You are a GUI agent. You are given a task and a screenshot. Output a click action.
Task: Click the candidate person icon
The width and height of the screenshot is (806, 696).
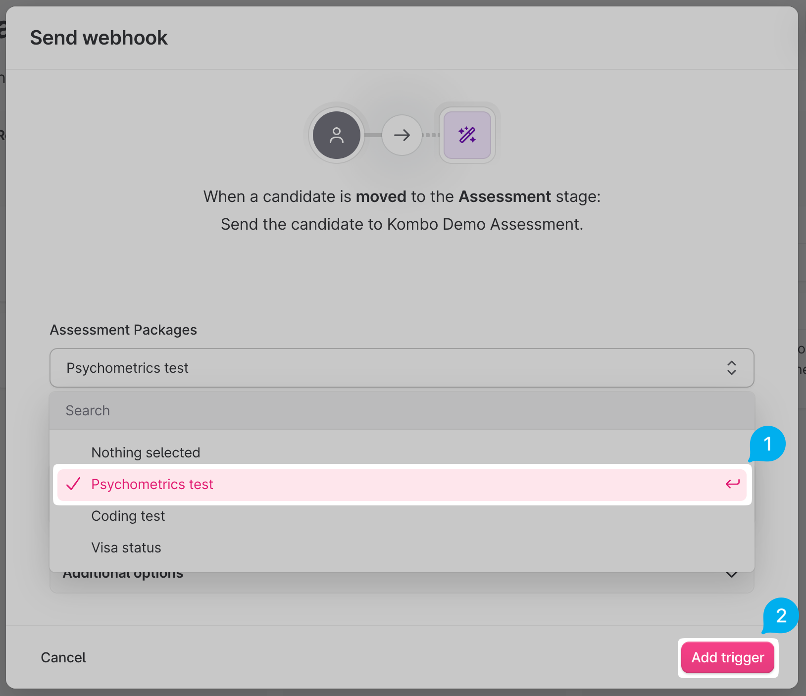337,135
